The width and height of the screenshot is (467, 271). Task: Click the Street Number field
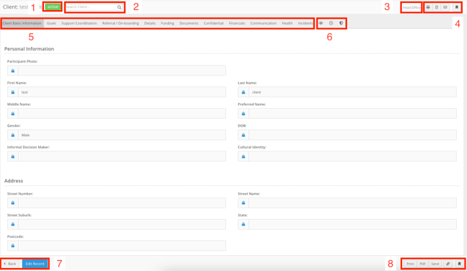coord(122,203)
